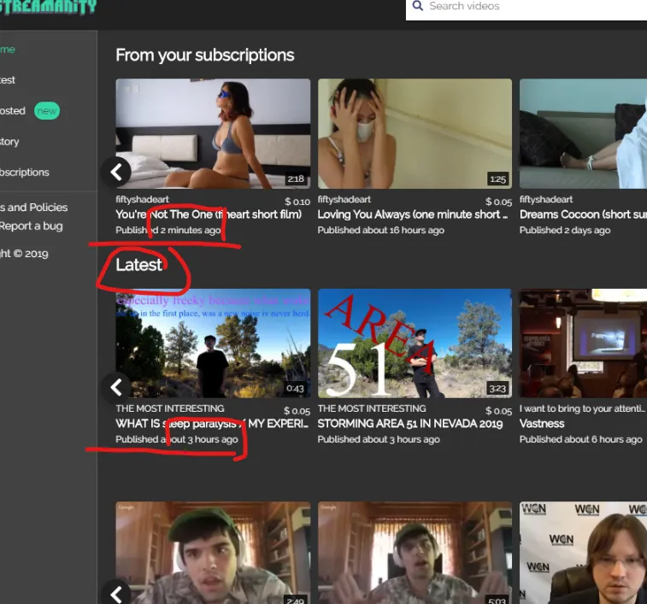Open the 5:03 video thumbnail
The image size is (647, 604).
(415, 553)
